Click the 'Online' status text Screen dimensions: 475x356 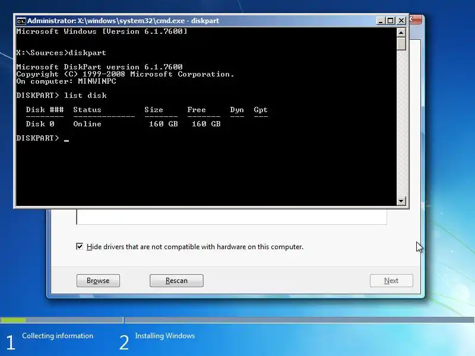(87, 124)
